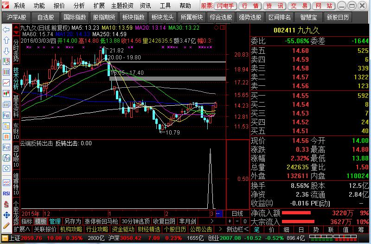This screenshot has height=244, width=371.
Task: Click the 0 reset button below chart
Action: [x=245, y=221]
